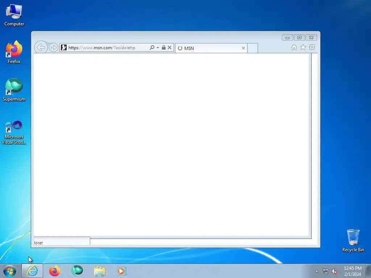Click the Forward navigation arrow
Image resolution: width=371 pixels, height=278 pixels.
click(54, 47)
